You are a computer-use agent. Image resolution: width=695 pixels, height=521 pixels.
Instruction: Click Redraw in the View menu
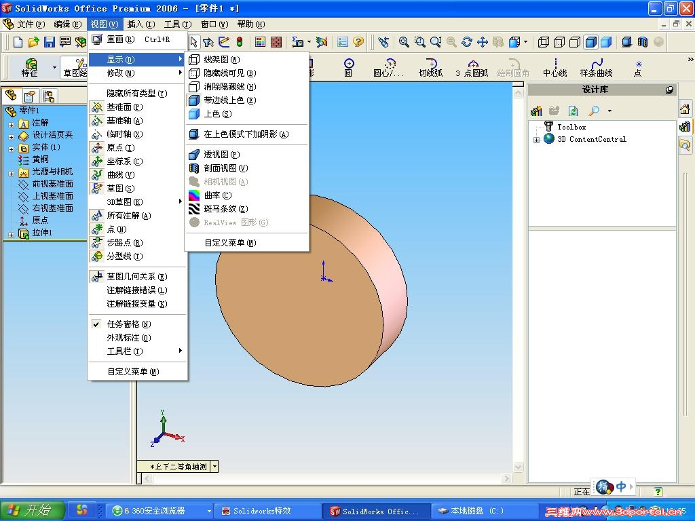tap(137, 39)
